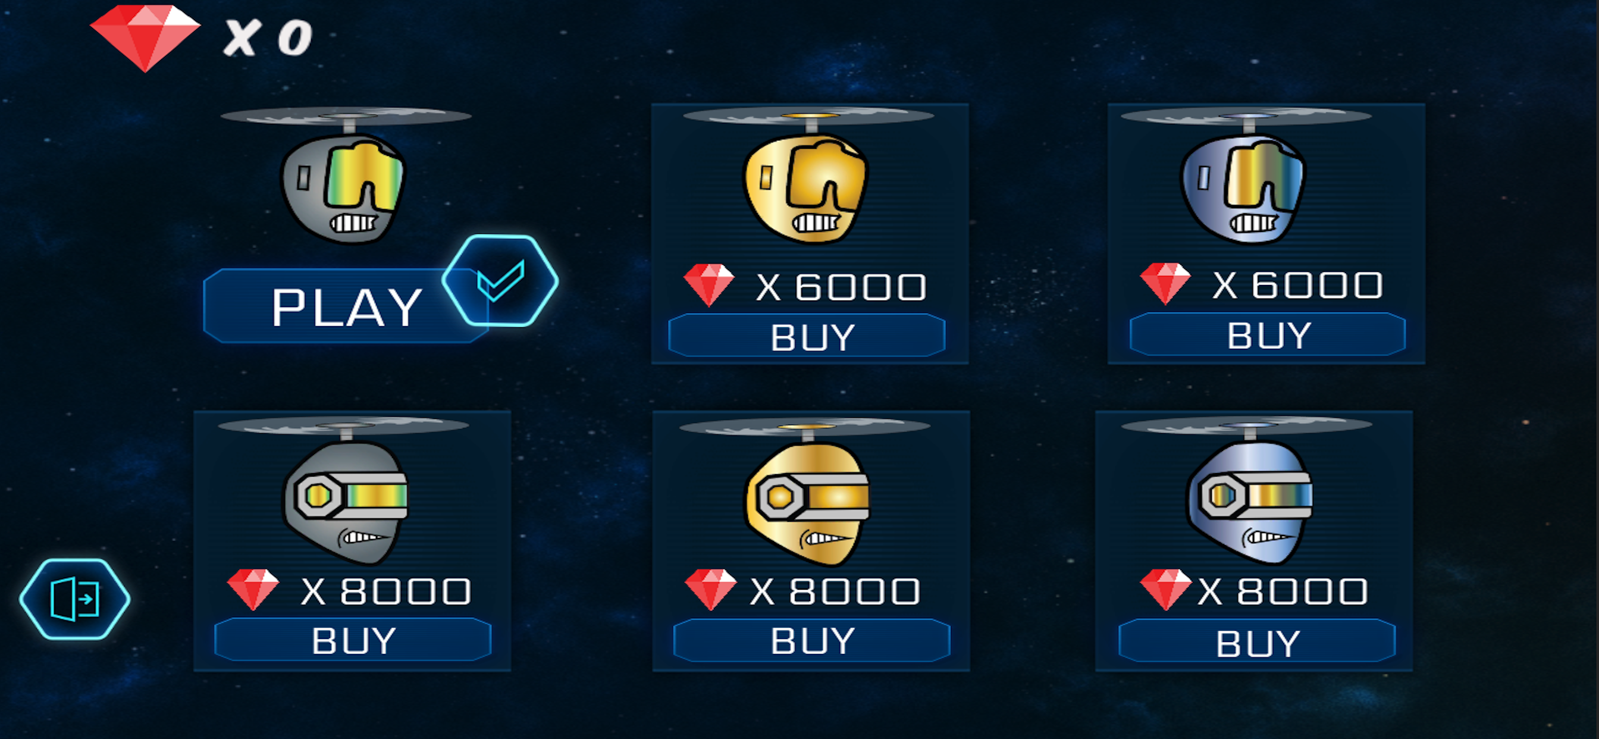Buy the grey visor robot for 8000
The height and width of the screenshot is (739, 1599).
click(353, 640)
